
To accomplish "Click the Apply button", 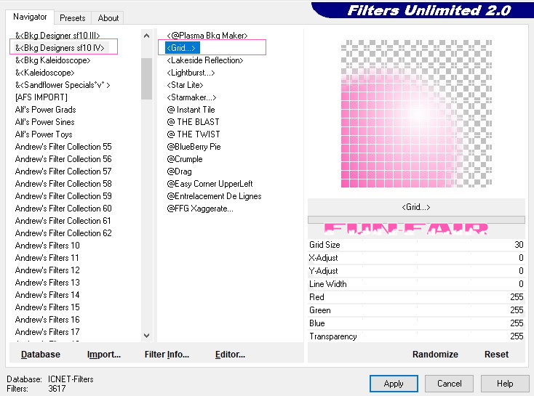I will click(x=393, y=383).
